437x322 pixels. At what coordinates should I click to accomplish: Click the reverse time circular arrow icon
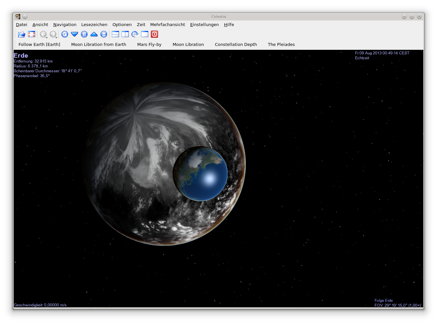click(x=65, y=34)
